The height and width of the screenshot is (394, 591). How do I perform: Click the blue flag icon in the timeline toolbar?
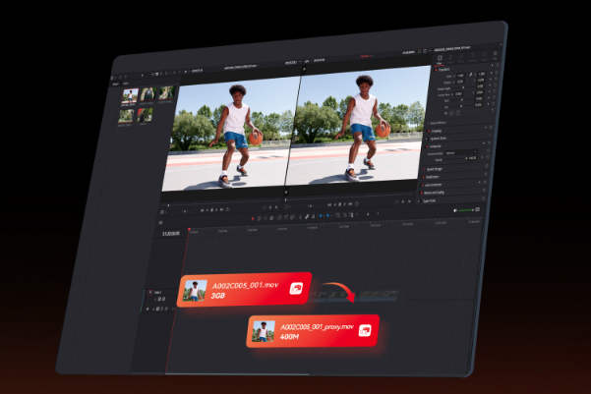point(319,216)
